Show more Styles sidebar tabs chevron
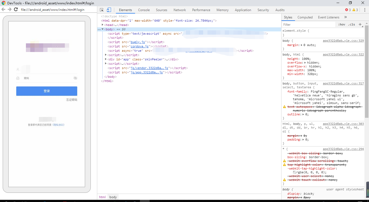This screenshot has height=202, width=369. click(345, 17)
